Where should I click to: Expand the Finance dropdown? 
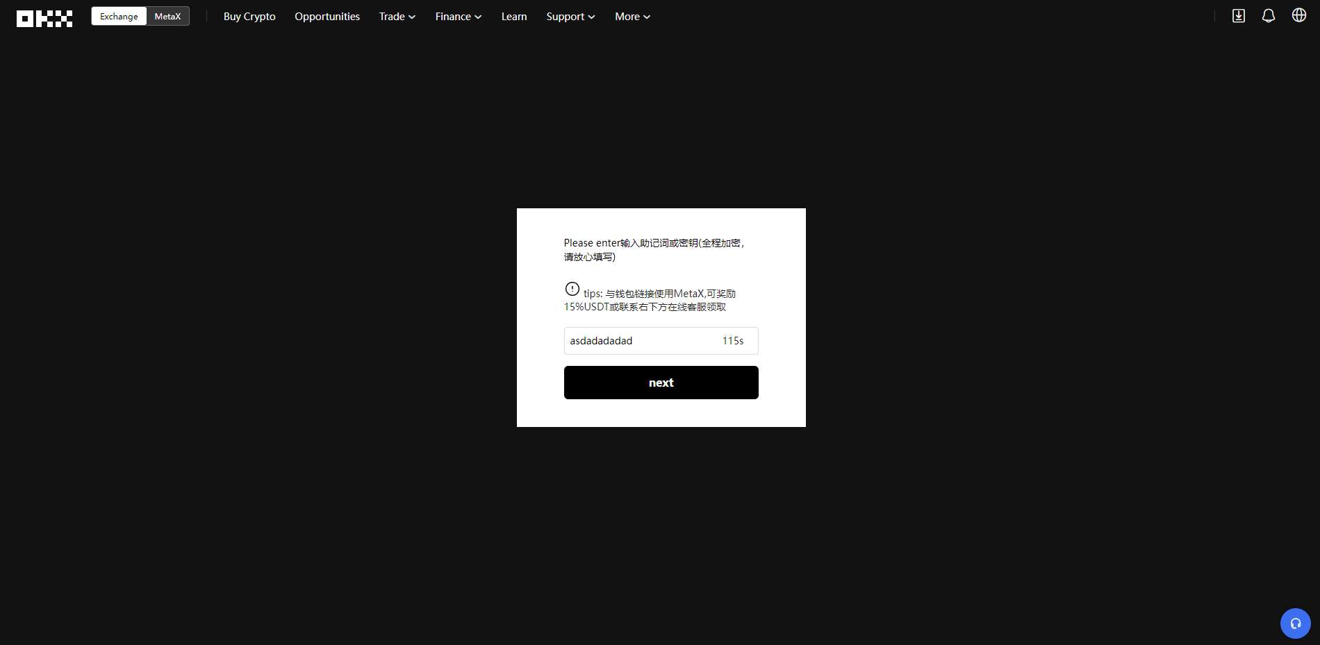pos(458,17)
